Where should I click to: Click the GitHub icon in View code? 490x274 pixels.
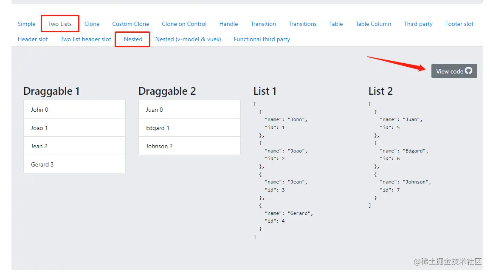(468, 71)
